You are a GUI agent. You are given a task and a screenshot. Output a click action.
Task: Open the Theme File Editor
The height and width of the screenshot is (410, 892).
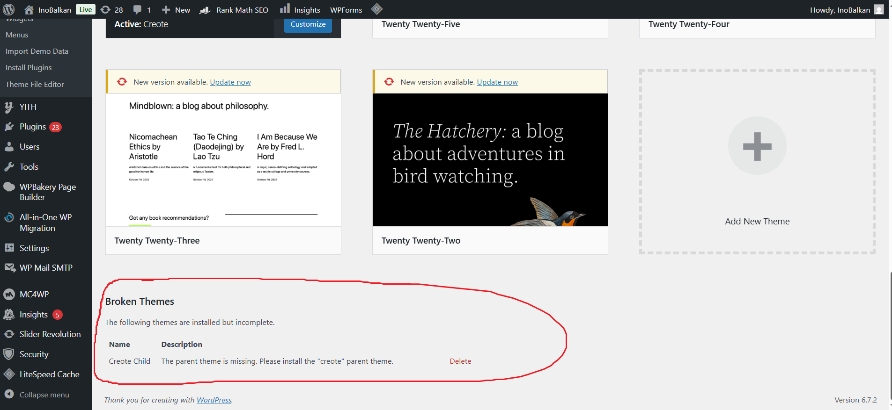click(x=35, y=85)
